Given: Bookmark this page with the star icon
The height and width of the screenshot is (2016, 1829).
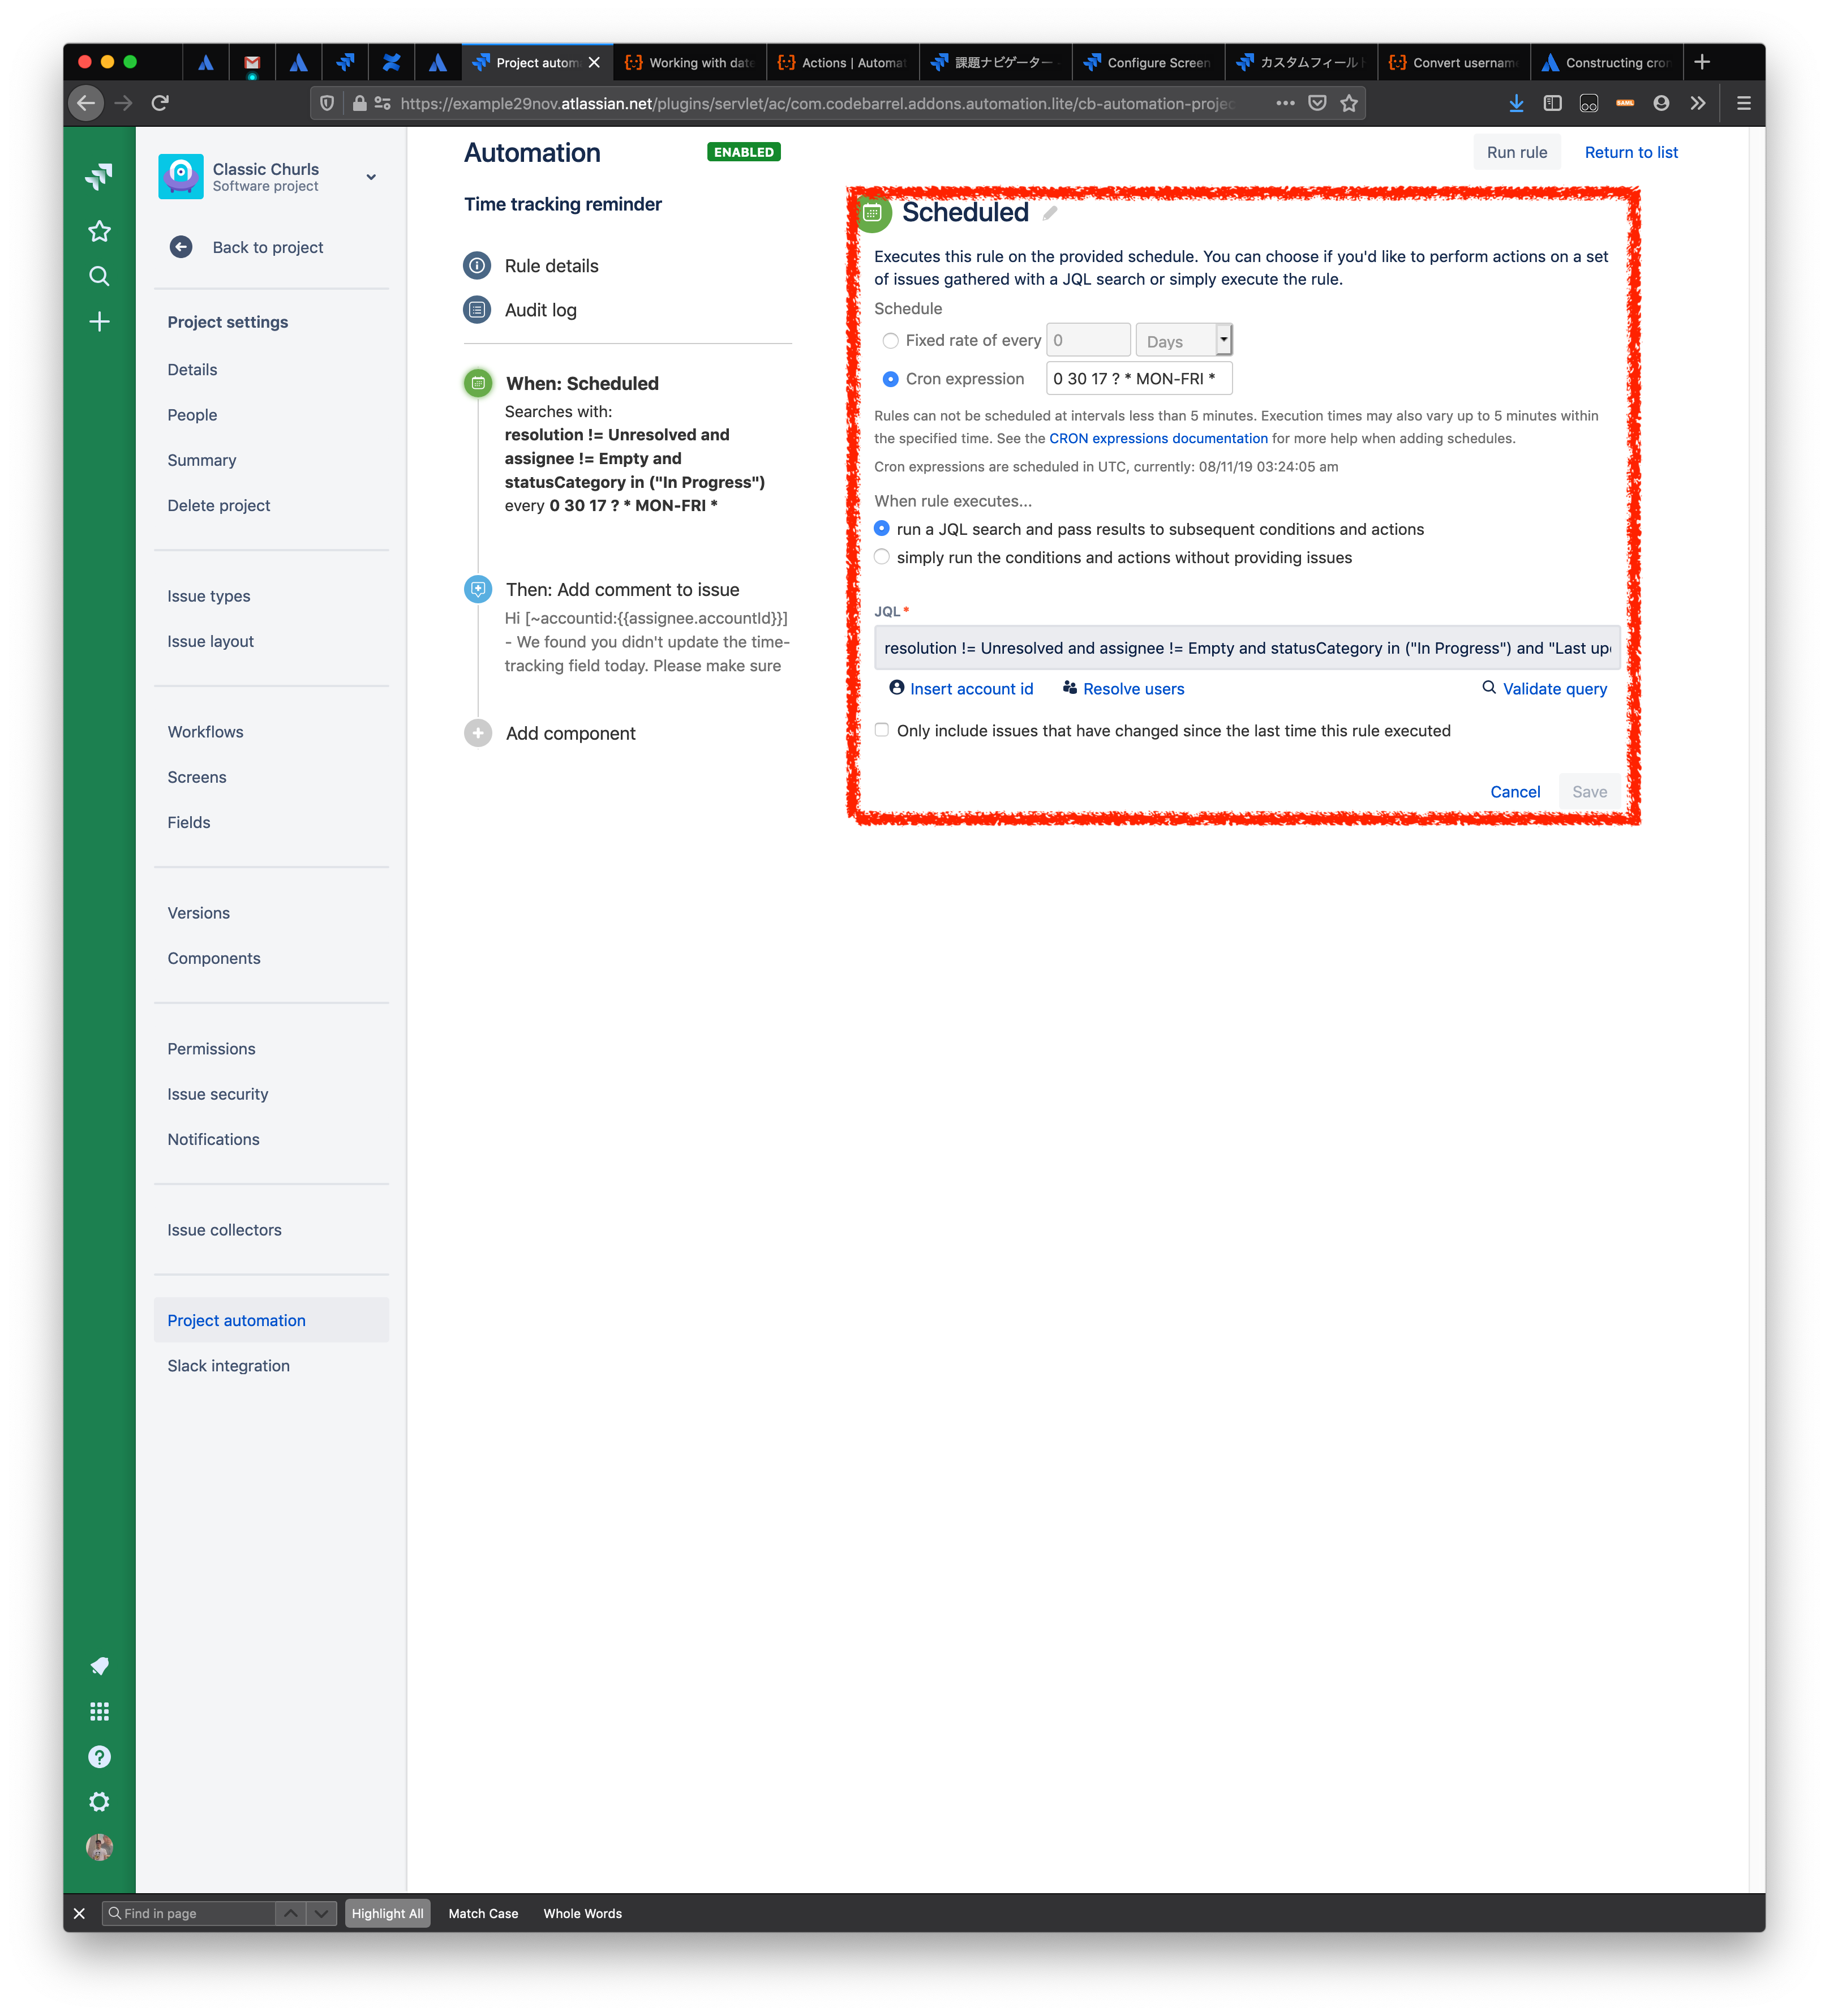Looking at the screenshot, I should [x=1349, y=103].
